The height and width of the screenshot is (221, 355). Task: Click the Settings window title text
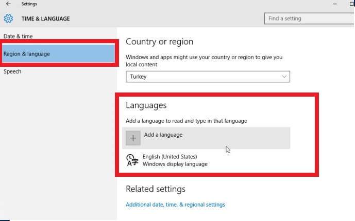click(29, 4)
